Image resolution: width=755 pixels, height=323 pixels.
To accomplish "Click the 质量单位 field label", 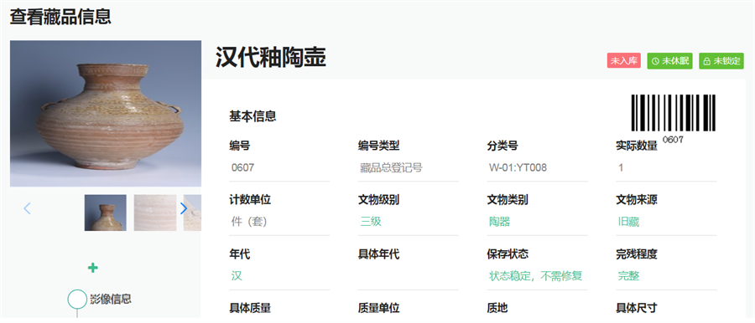I will click(379, 308).
